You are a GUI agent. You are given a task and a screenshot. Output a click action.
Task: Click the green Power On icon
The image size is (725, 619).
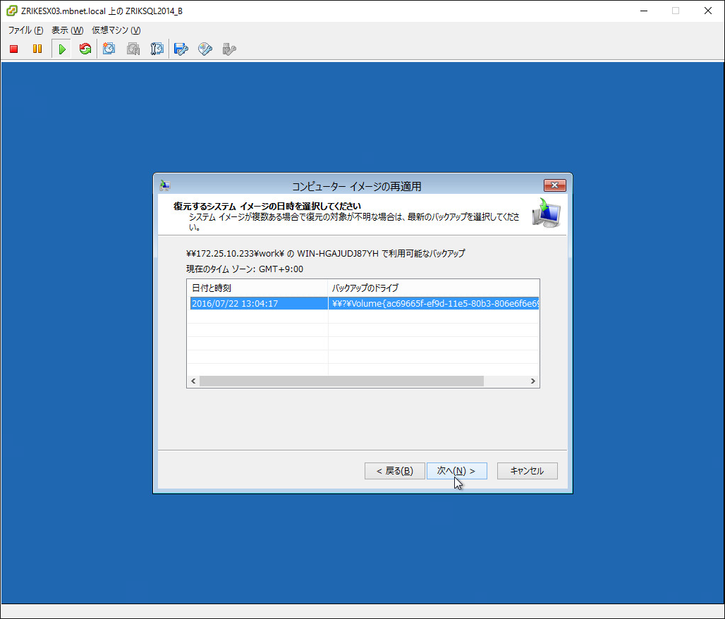[62, 49]
